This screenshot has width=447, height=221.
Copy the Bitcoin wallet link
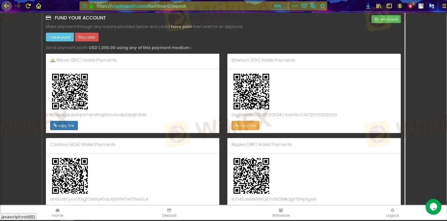click(64, 125)
